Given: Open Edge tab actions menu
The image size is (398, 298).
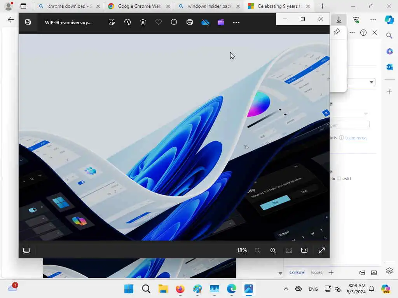Looking at the screenshot, I should pos(23,6).
